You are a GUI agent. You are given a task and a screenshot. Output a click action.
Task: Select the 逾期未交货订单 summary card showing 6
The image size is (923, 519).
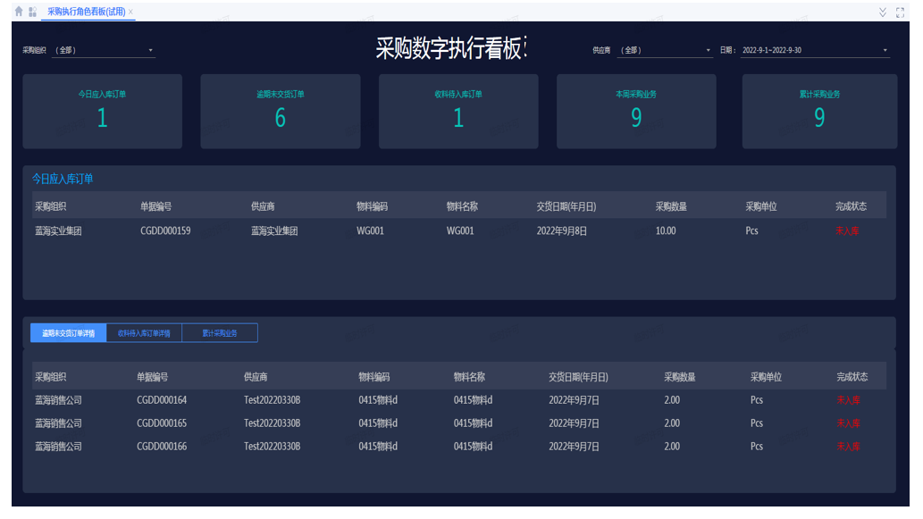point(280,111)
